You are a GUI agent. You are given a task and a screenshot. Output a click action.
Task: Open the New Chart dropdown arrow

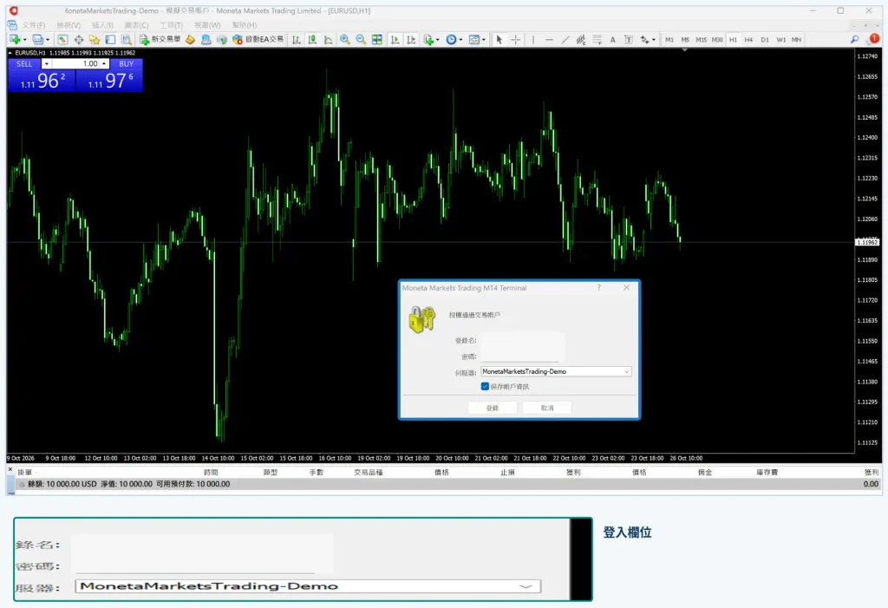[25, 40]
